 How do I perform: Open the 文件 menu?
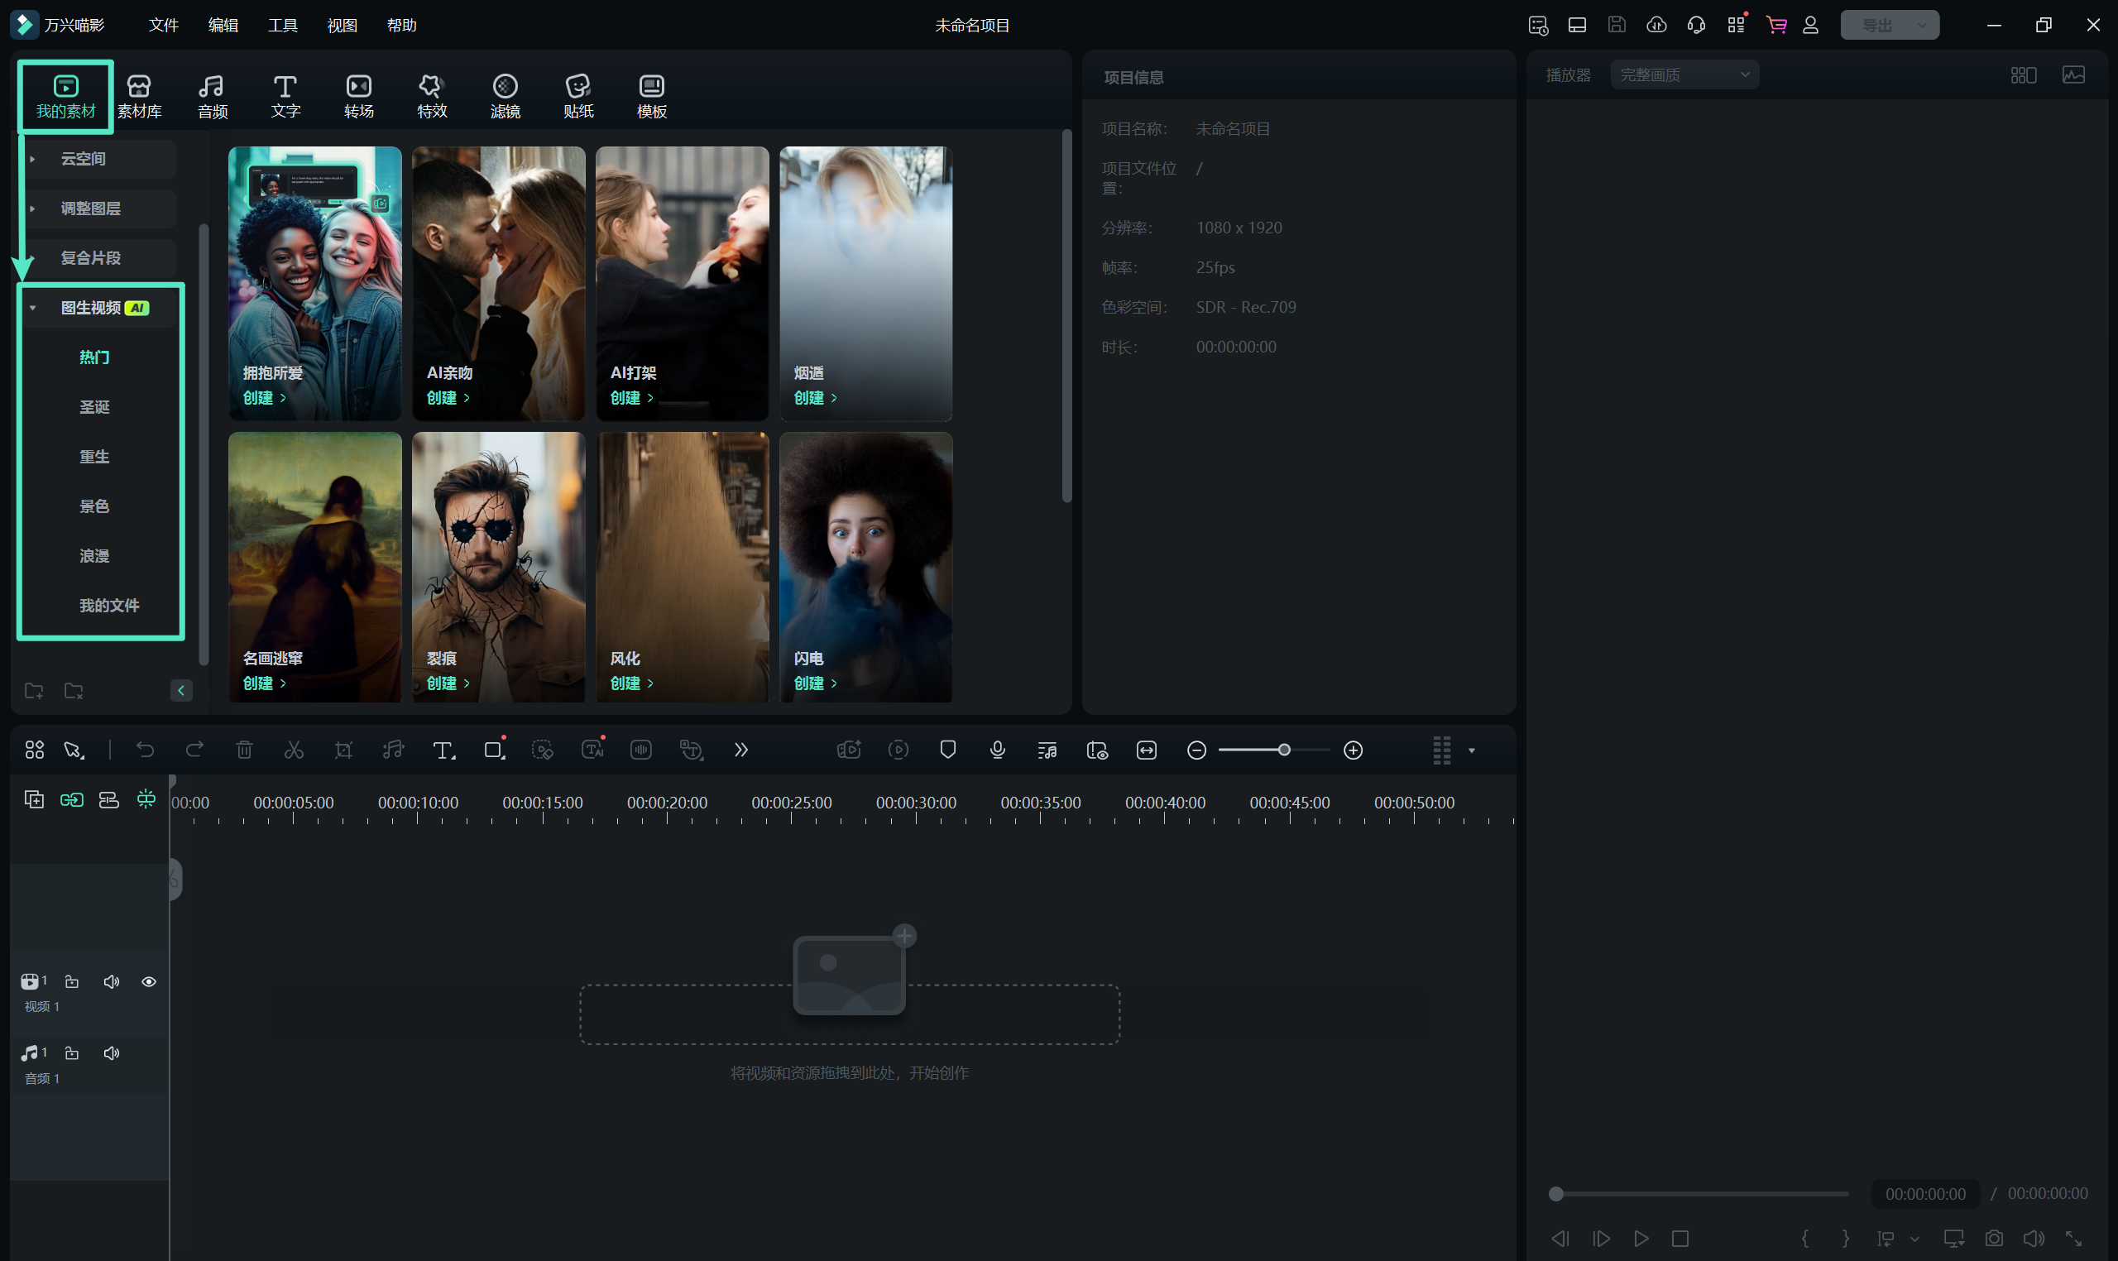[163, 25]
